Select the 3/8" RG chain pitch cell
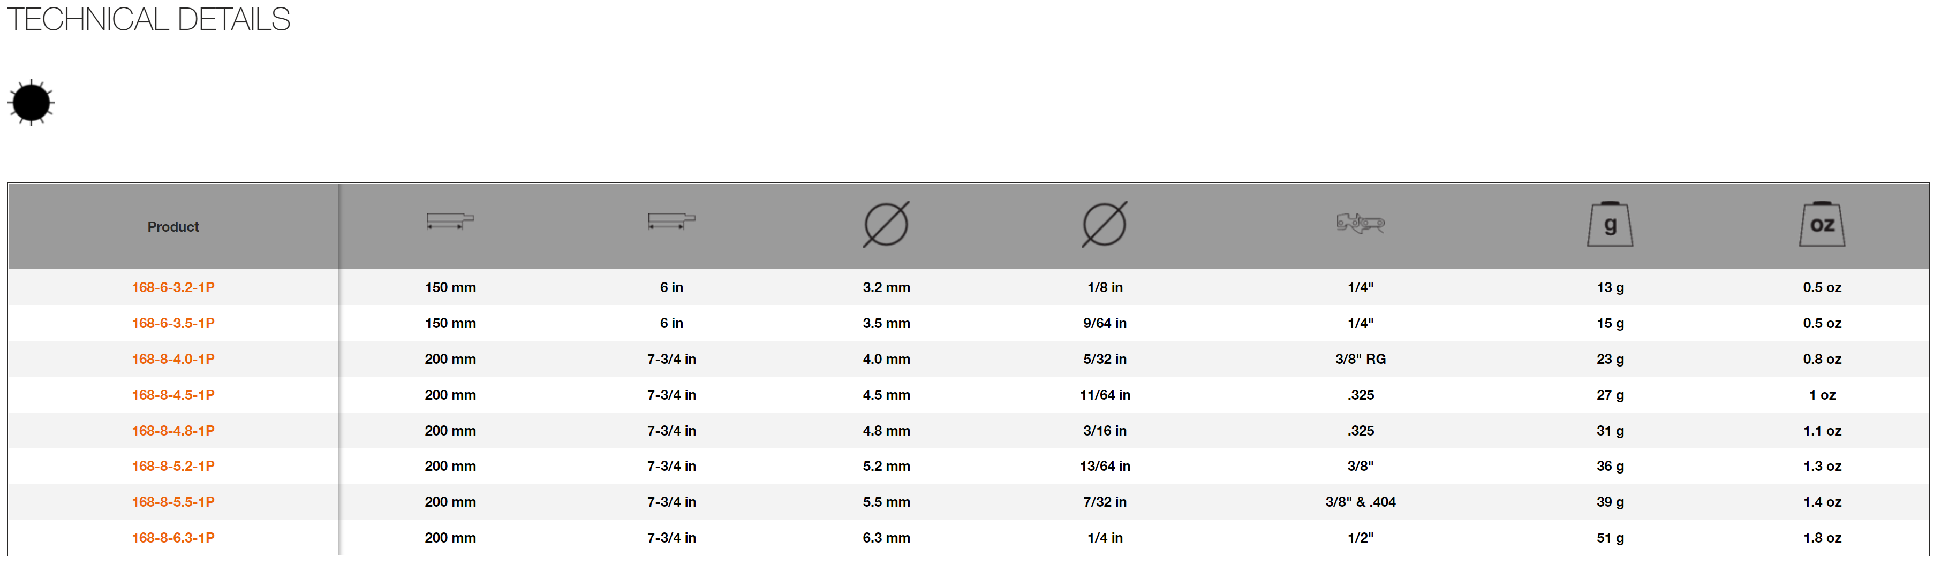Screen dimensions: 1941x565 pos(1360,360)
